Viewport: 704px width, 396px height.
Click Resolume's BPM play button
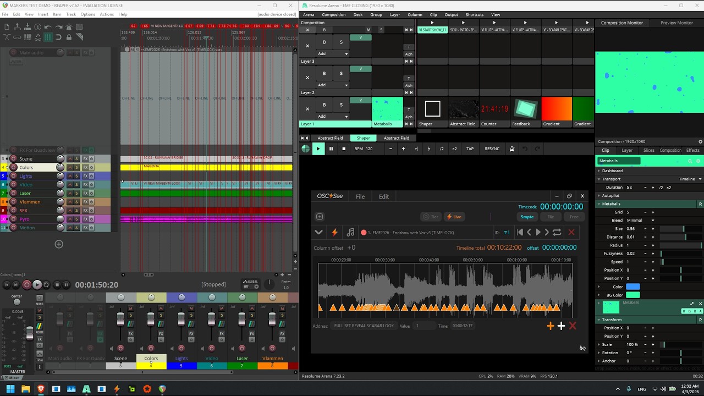(x=318, y=148)
